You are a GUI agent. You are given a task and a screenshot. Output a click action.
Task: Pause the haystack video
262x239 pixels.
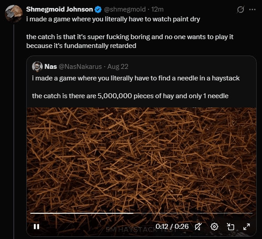[x=36, y=227]
